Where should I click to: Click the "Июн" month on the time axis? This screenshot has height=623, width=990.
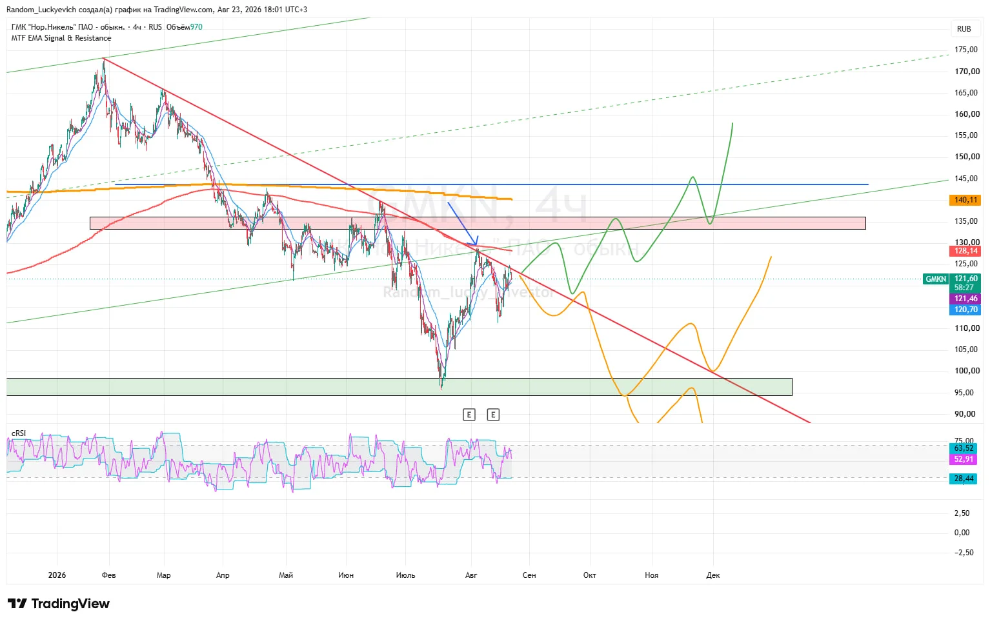point(346,575)
